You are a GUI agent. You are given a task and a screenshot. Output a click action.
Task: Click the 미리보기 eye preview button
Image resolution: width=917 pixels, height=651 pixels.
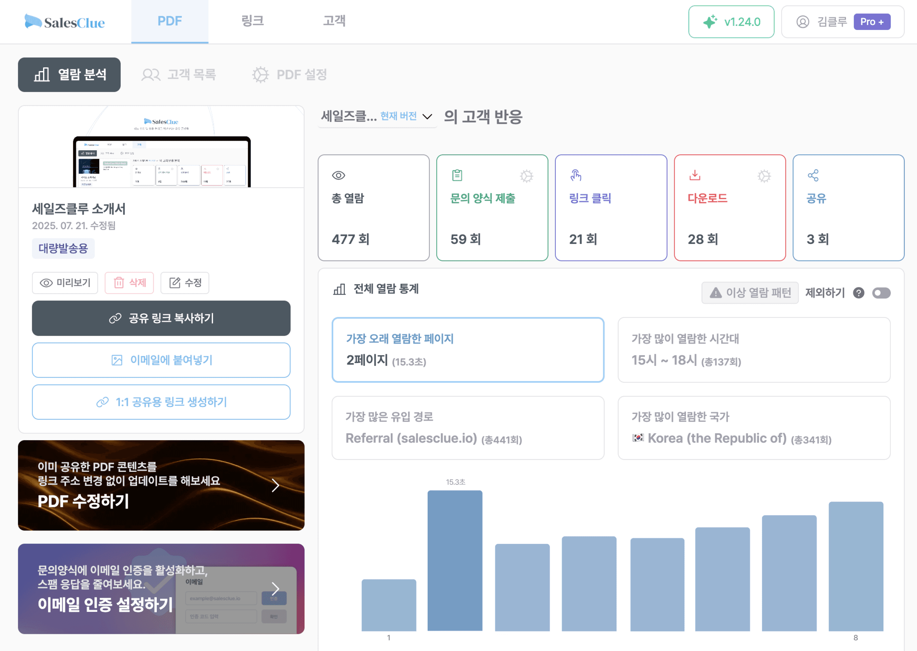[65, 283]
